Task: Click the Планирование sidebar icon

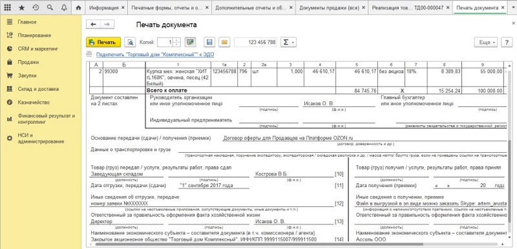Action: [x=10, y=35]
